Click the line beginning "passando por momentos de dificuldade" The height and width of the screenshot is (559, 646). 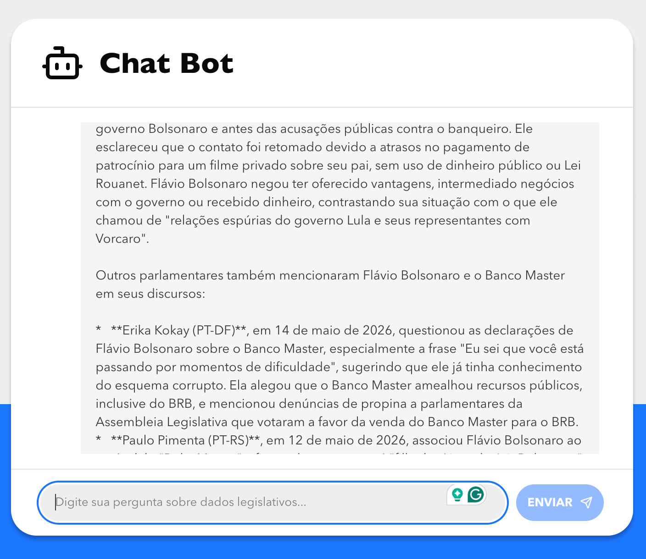point(339,367)
